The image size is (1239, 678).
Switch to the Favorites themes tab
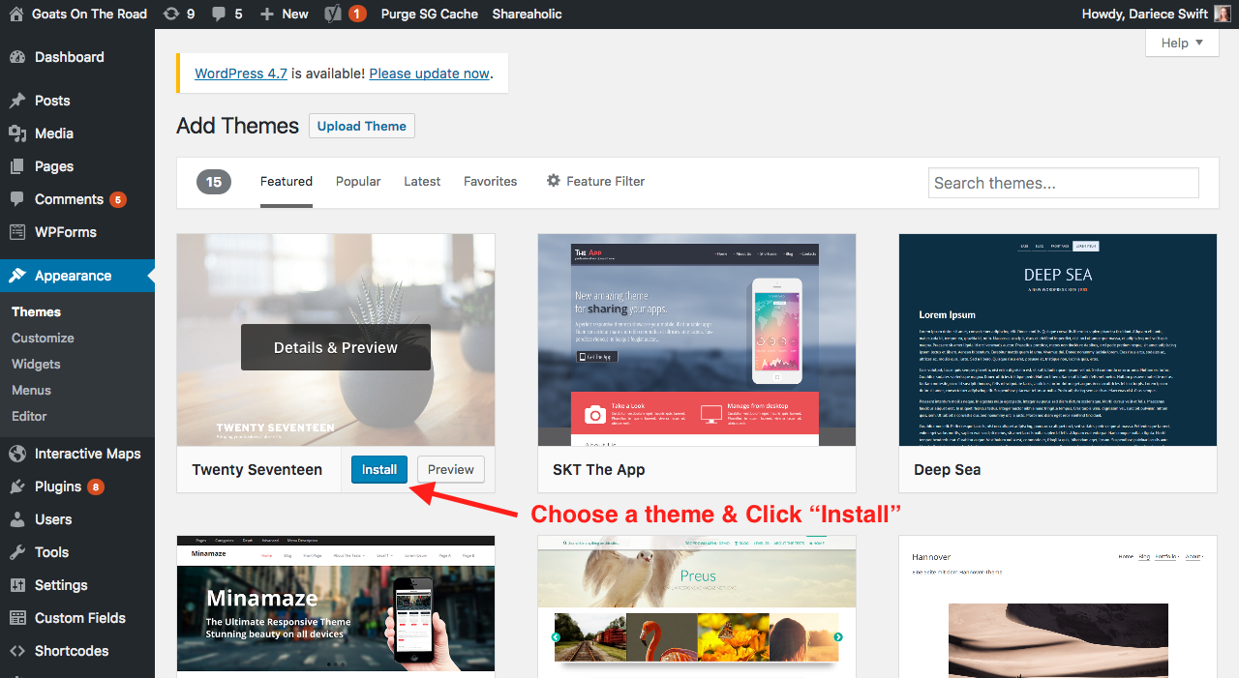tap(491, 181)
